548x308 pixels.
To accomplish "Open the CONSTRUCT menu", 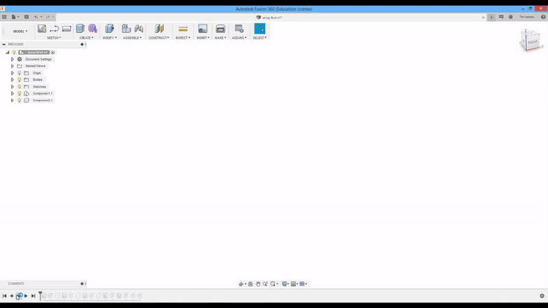I will pos(159,38).
